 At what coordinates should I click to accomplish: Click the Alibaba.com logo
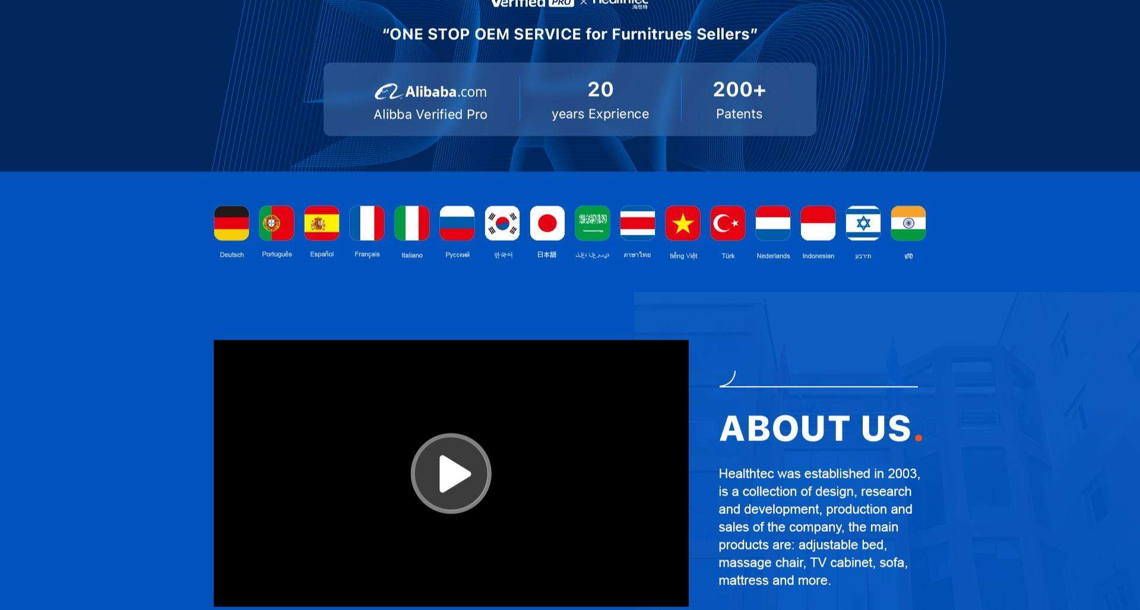430,92
